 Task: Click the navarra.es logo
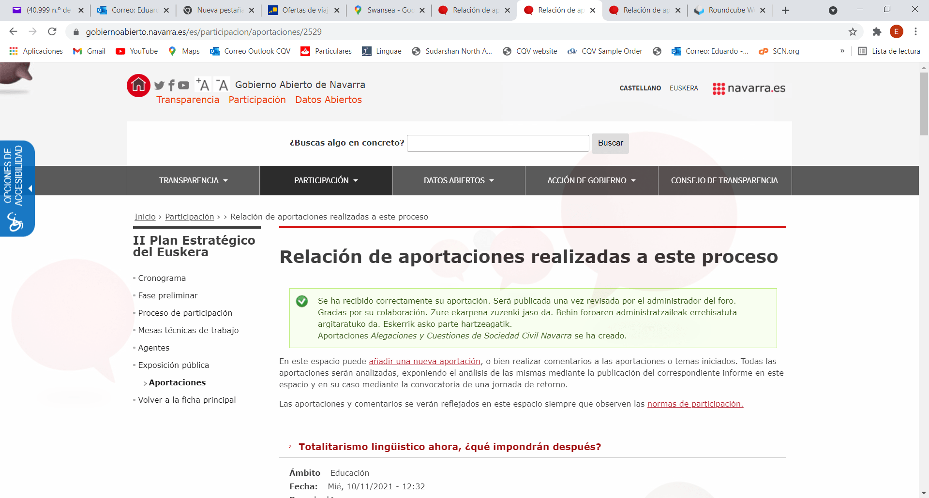pyautogui.click(x=748, y=88)
